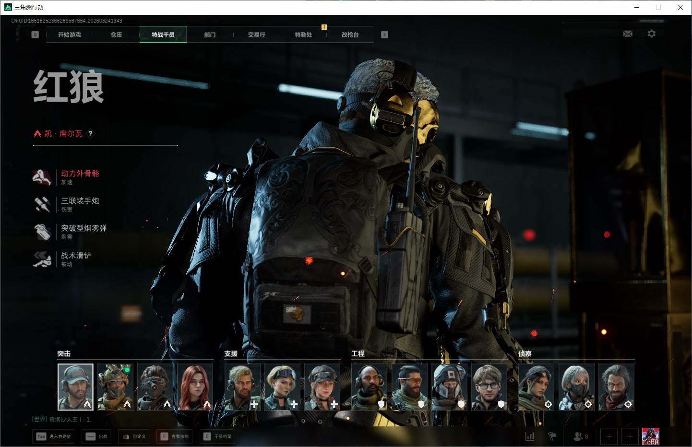This screenshot has width=692, height=447.
Task: Click the E next-tab key icon
Action: coord(384,35)
